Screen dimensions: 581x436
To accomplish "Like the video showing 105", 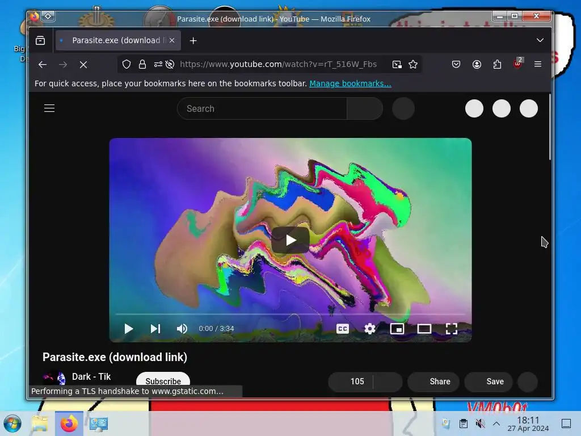I will (351, 381).
